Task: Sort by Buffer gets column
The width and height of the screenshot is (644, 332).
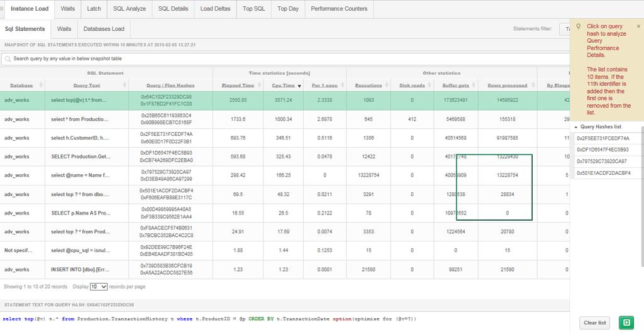Action: pyautogui.click(x=455, y=86)
